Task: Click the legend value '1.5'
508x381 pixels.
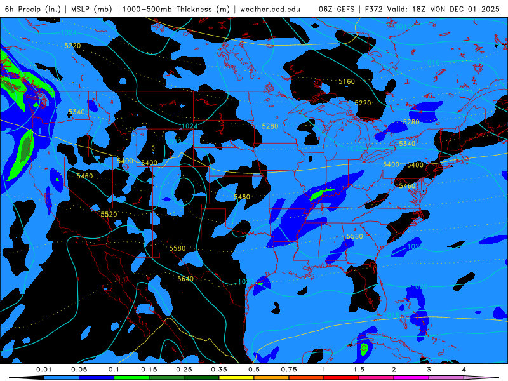Action: click(x=359, y=370)
